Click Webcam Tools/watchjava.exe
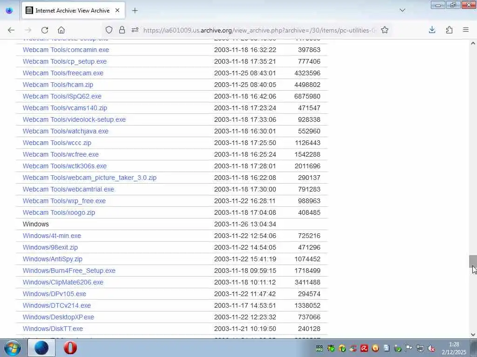The width and height of the screenshot is (477, 357). click(x=65, y=131)
